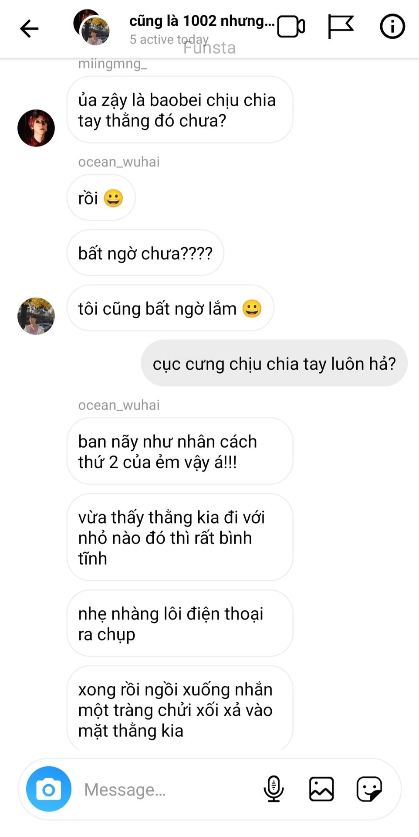Screen dimensions: 419x837
Task: Select the message 'nhẹ nhàng lôi điện thoại ra chụp'
Action: (180, 623)
